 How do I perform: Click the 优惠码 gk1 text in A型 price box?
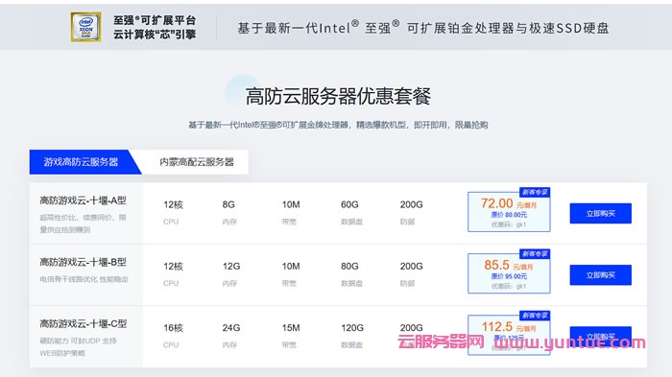coord(509,224)
